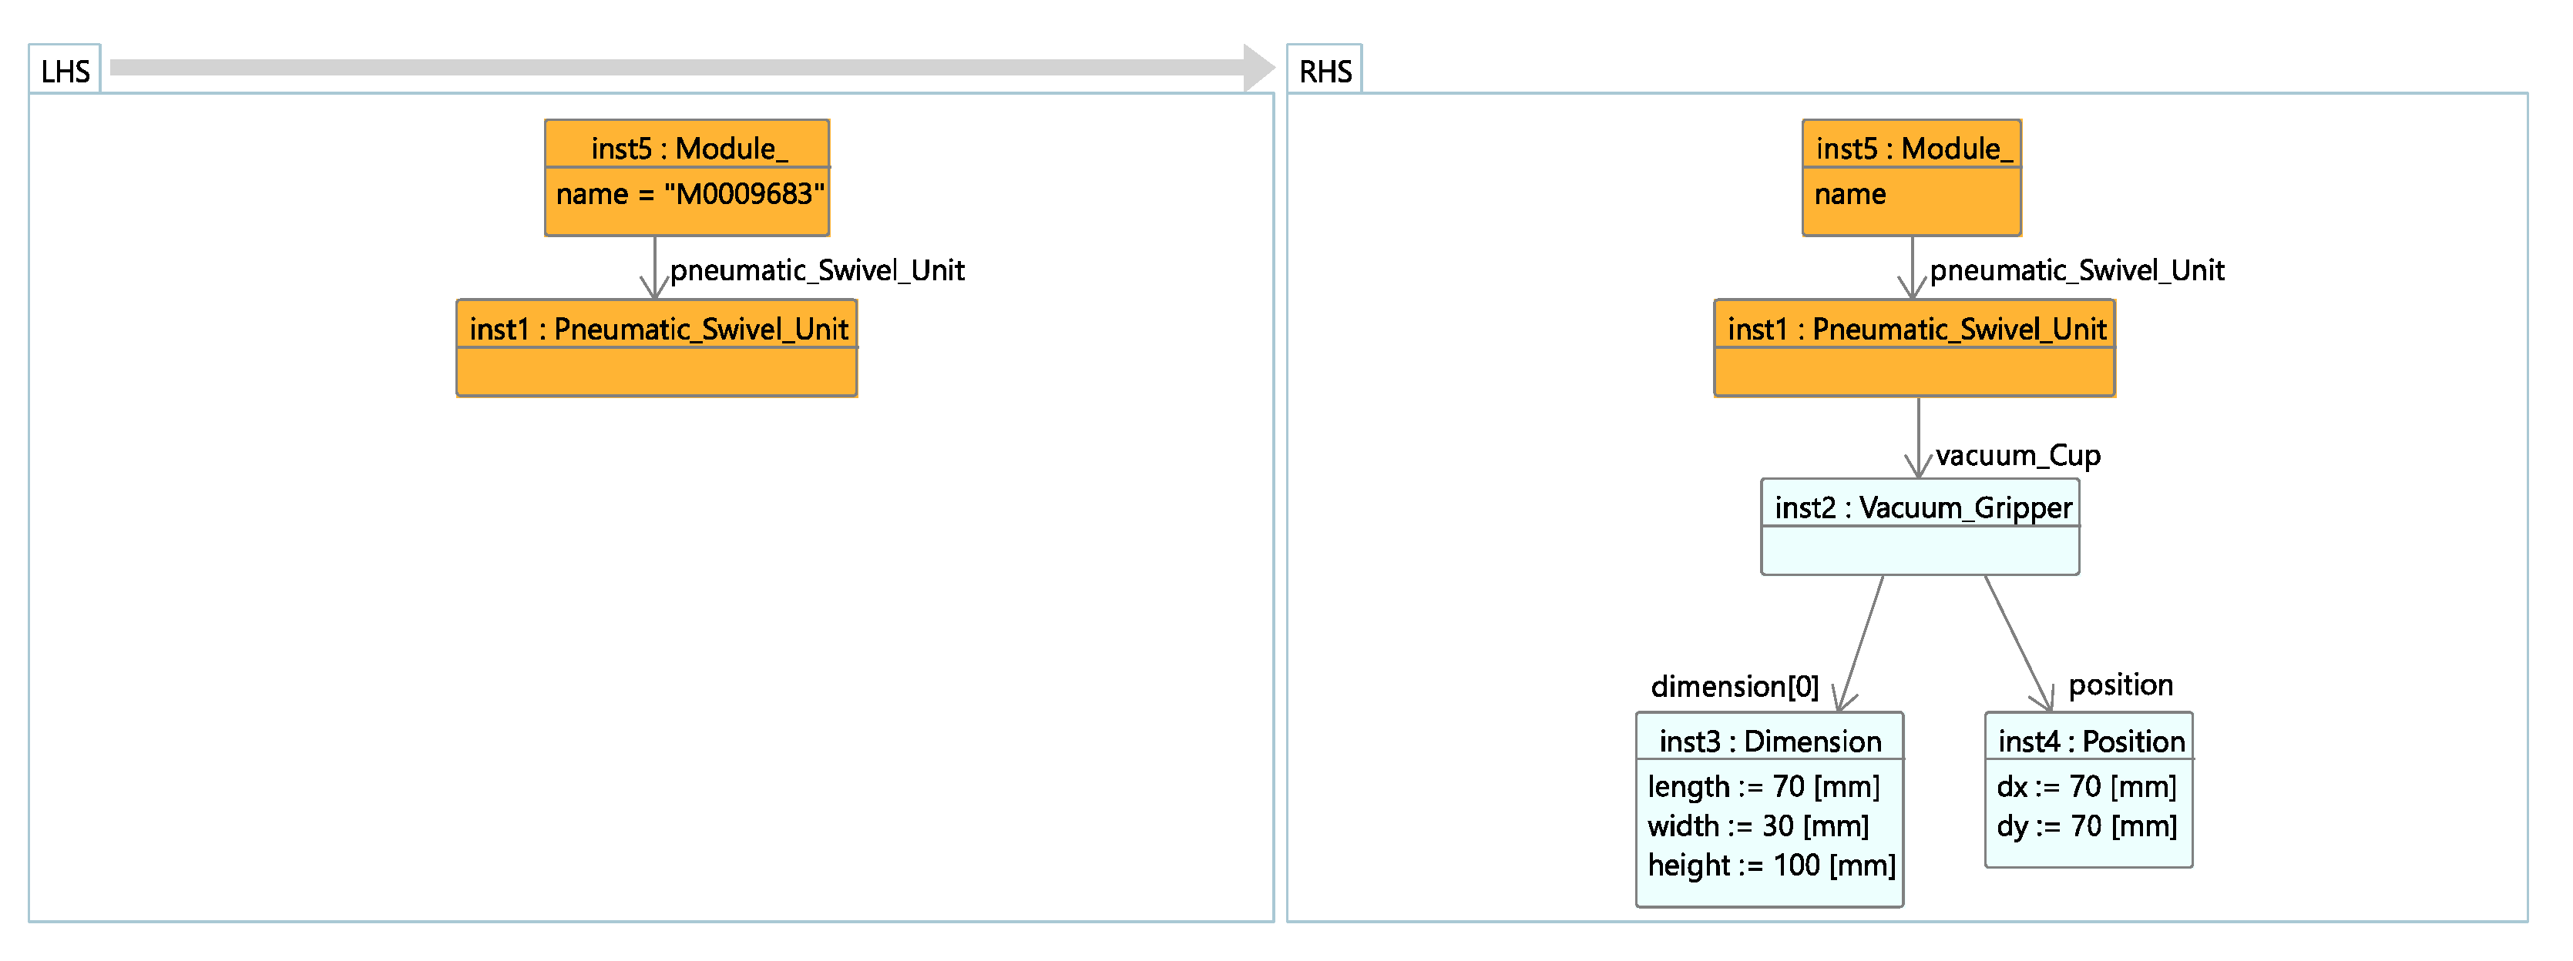Select inst4 : Position node header

(x=2091, y=742)
